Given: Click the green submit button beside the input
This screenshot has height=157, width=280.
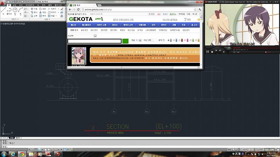Looking at the screenshot, I should pos(125,41).
